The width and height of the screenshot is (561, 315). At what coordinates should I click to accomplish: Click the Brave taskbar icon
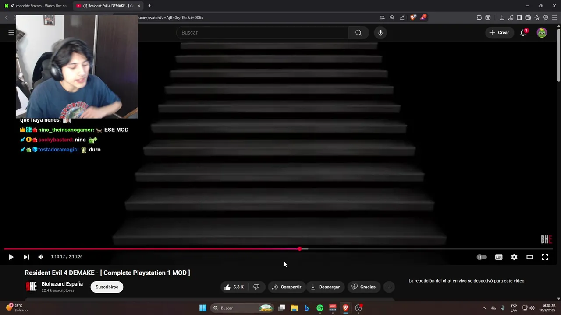click(x=345, y=308)
